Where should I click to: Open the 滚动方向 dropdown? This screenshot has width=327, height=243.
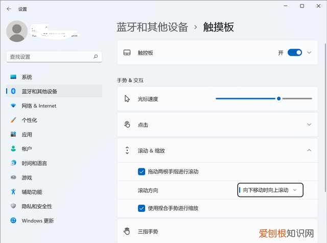pos(270,190)
